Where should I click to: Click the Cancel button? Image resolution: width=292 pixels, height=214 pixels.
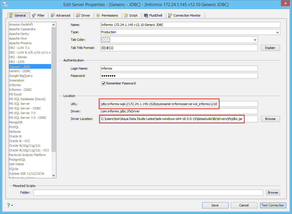[244, 205]
